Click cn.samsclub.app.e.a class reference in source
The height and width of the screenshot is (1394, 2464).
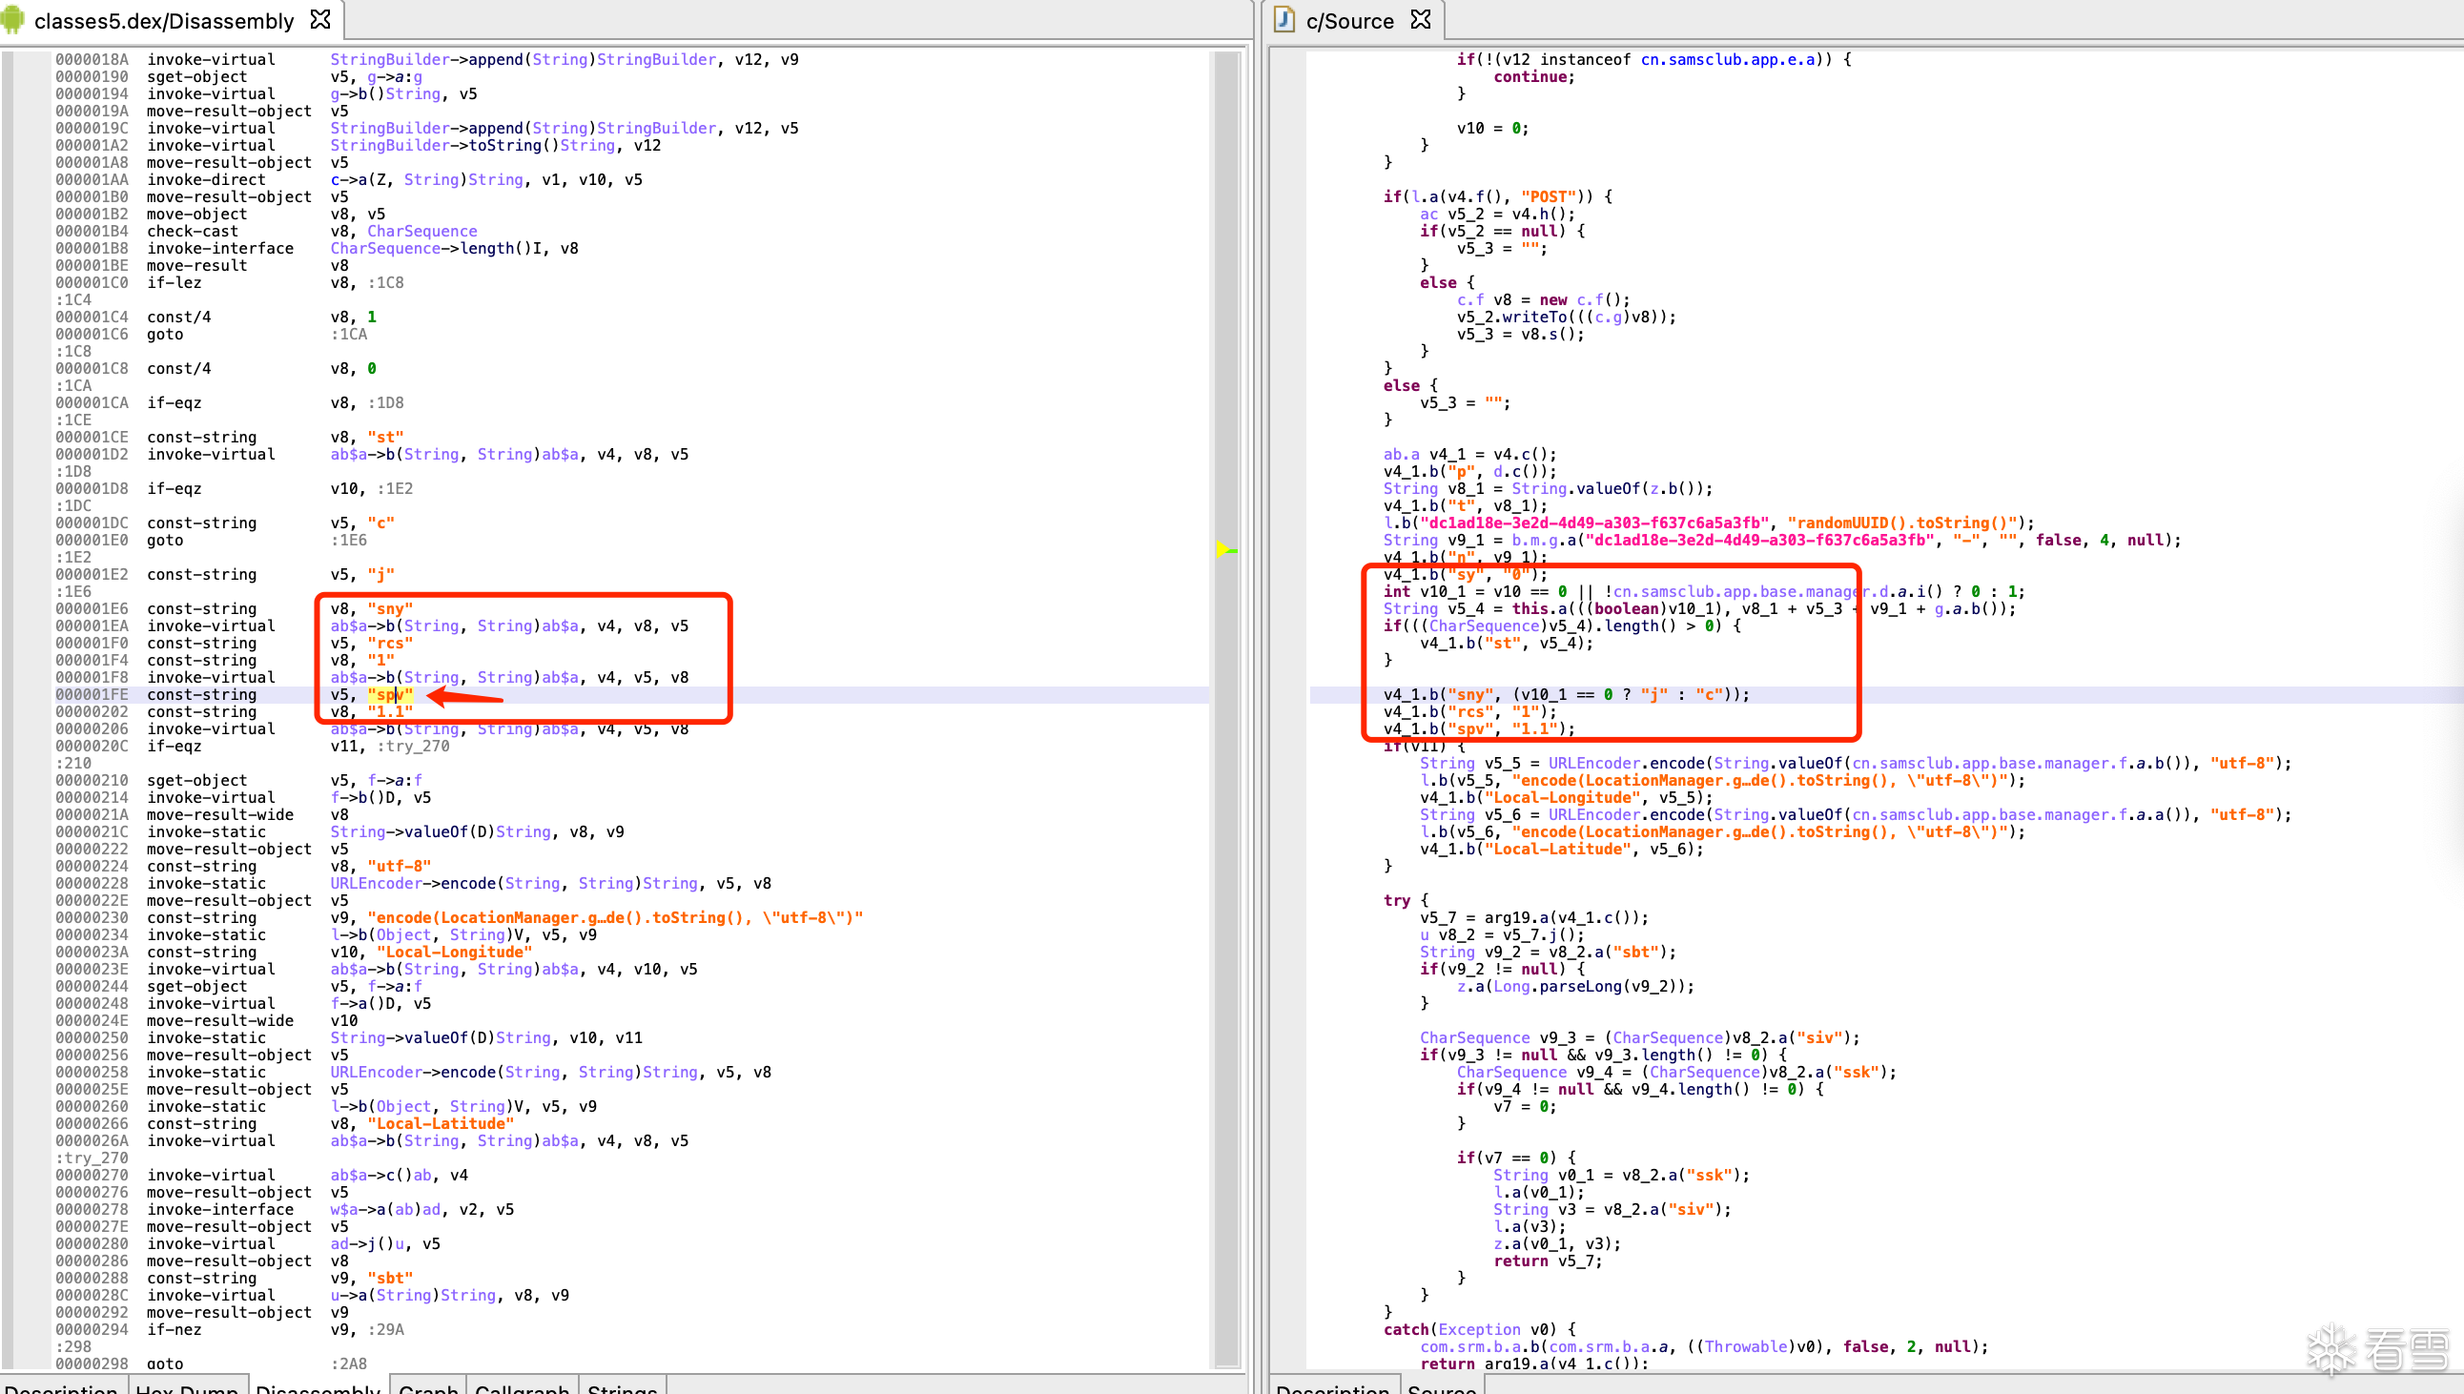tap(1727, 59)
